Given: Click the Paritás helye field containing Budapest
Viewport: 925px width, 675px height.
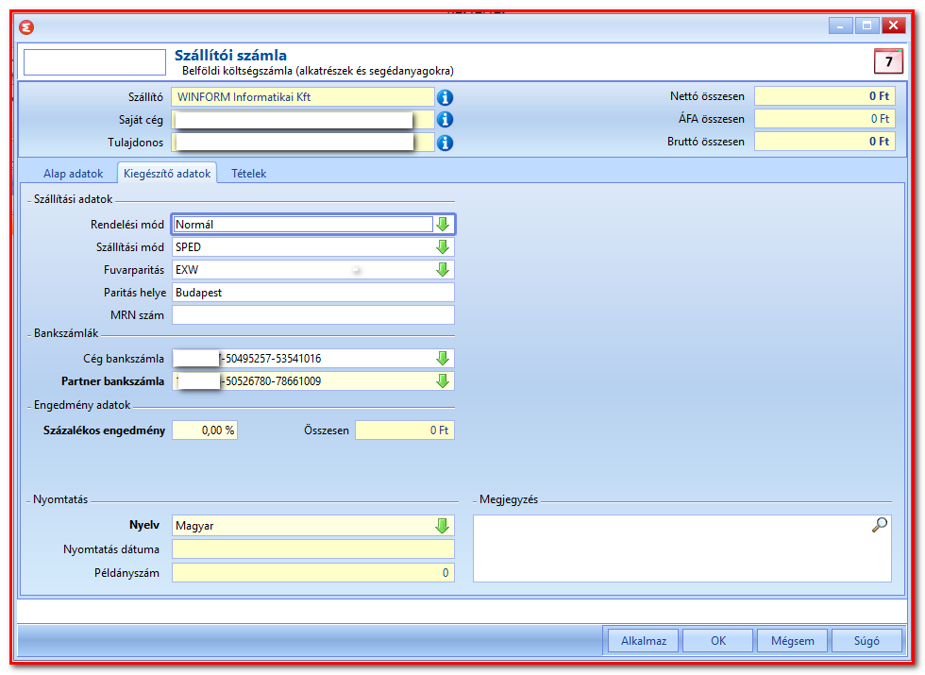Looking at the screenshot, I should click(x=313, y=293).
